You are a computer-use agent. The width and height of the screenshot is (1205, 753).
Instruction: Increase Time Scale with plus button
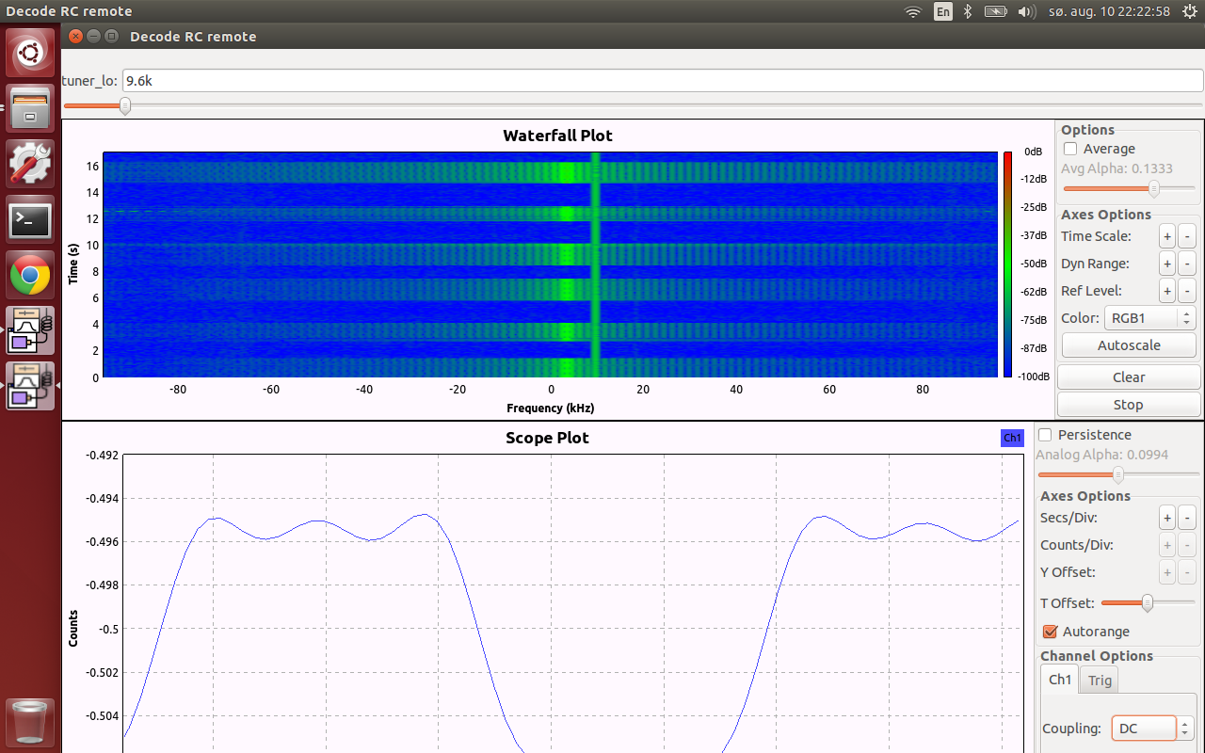coord(1167,236)
